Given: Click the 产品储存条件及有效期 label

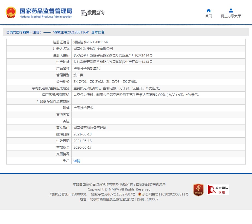Looking at the screenshot, I should point(53,101).
